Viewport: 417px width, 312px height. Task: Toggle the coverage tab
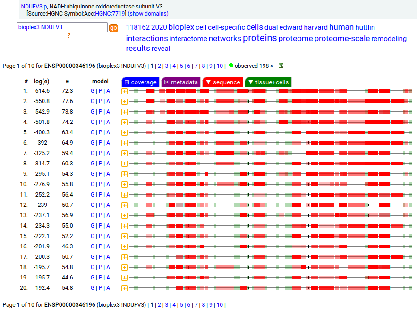point(140,82)
